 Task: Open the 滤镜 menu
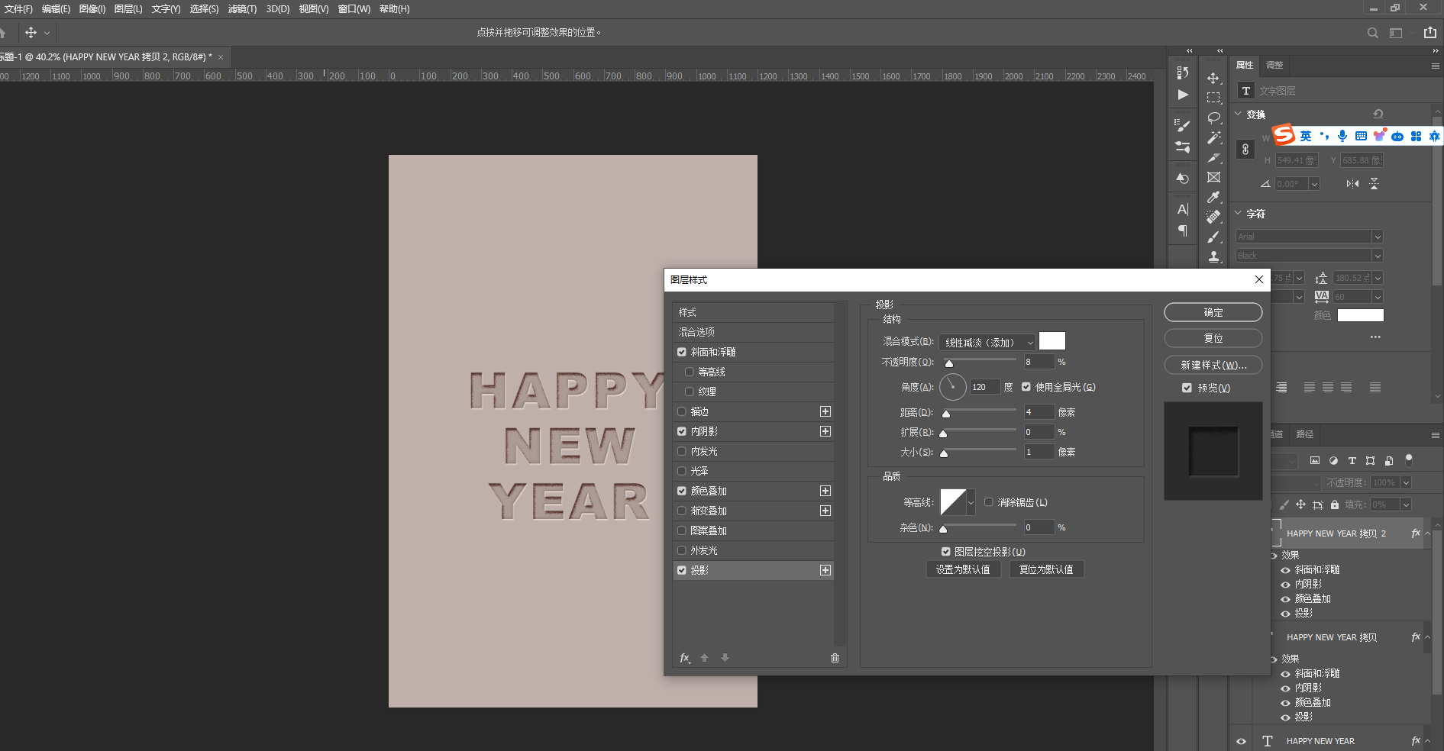[x=242, y=9]
